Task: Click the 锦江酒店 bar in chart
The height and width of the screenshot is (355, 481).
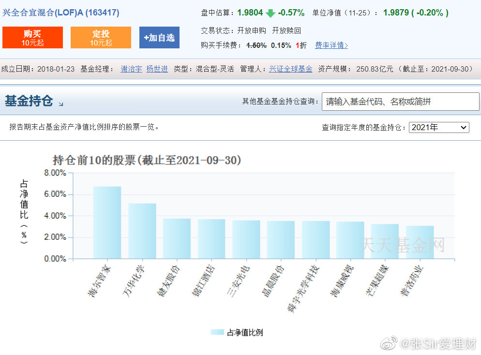Action: pos(211,239)
